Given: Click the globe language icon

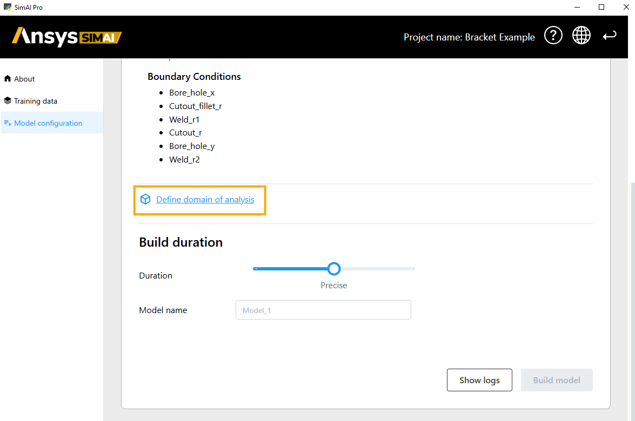Looking at the screenshot, I should pos(581,36).
